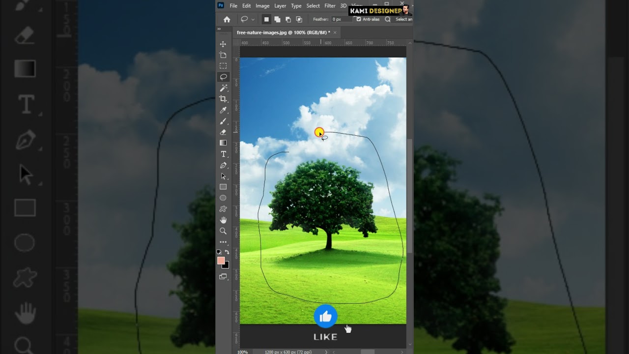This screenshot has height=354, width=629.
Task: Select the Crop tool
Action: [223, 99]
